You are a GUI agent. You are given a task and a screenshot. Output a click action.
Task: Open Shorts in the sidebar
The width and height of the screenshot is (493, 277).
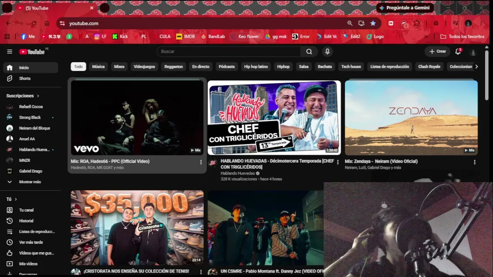[31, 78]
